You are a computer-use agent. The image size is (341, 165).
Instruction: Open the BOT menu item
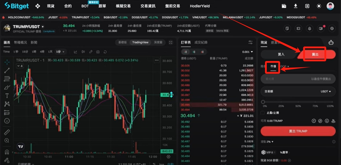[85, 6]
